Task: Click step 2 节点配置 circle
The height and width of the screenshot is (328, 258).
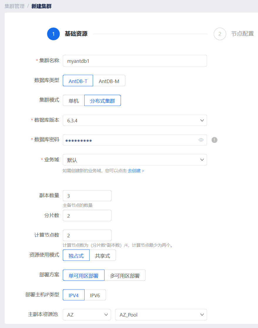Action: tap(220, 34)
